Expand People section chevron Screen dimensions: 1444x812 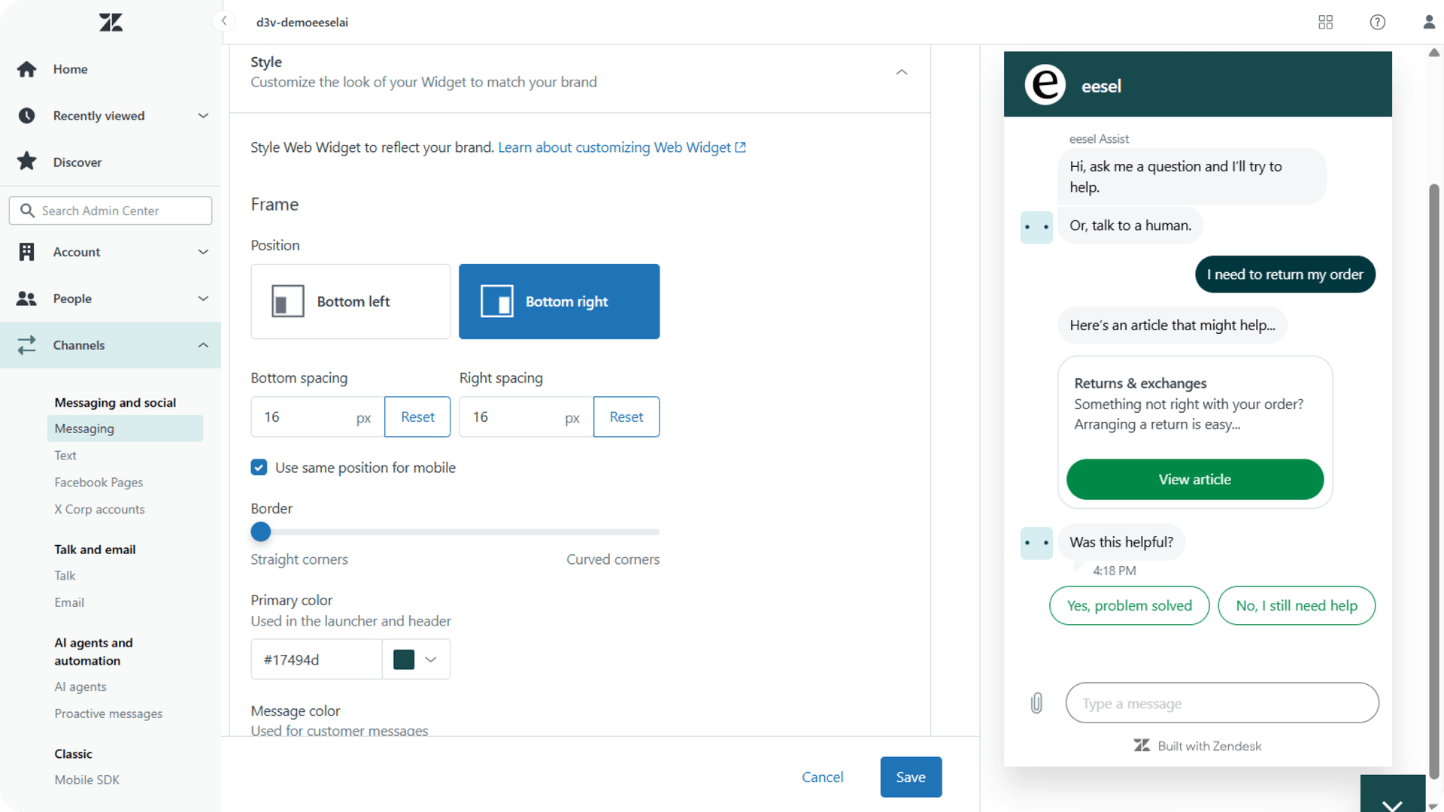(x=203, y=298)
